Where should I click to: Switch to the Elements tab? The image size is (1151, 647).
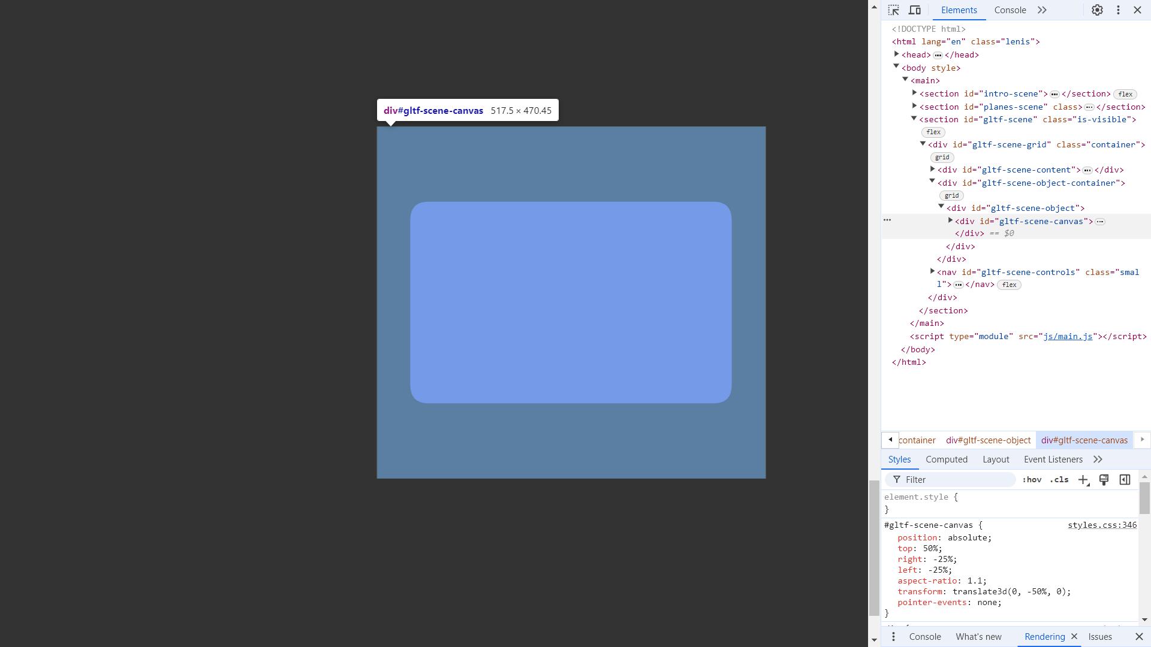pyautogui.click(x=959, y=10)
